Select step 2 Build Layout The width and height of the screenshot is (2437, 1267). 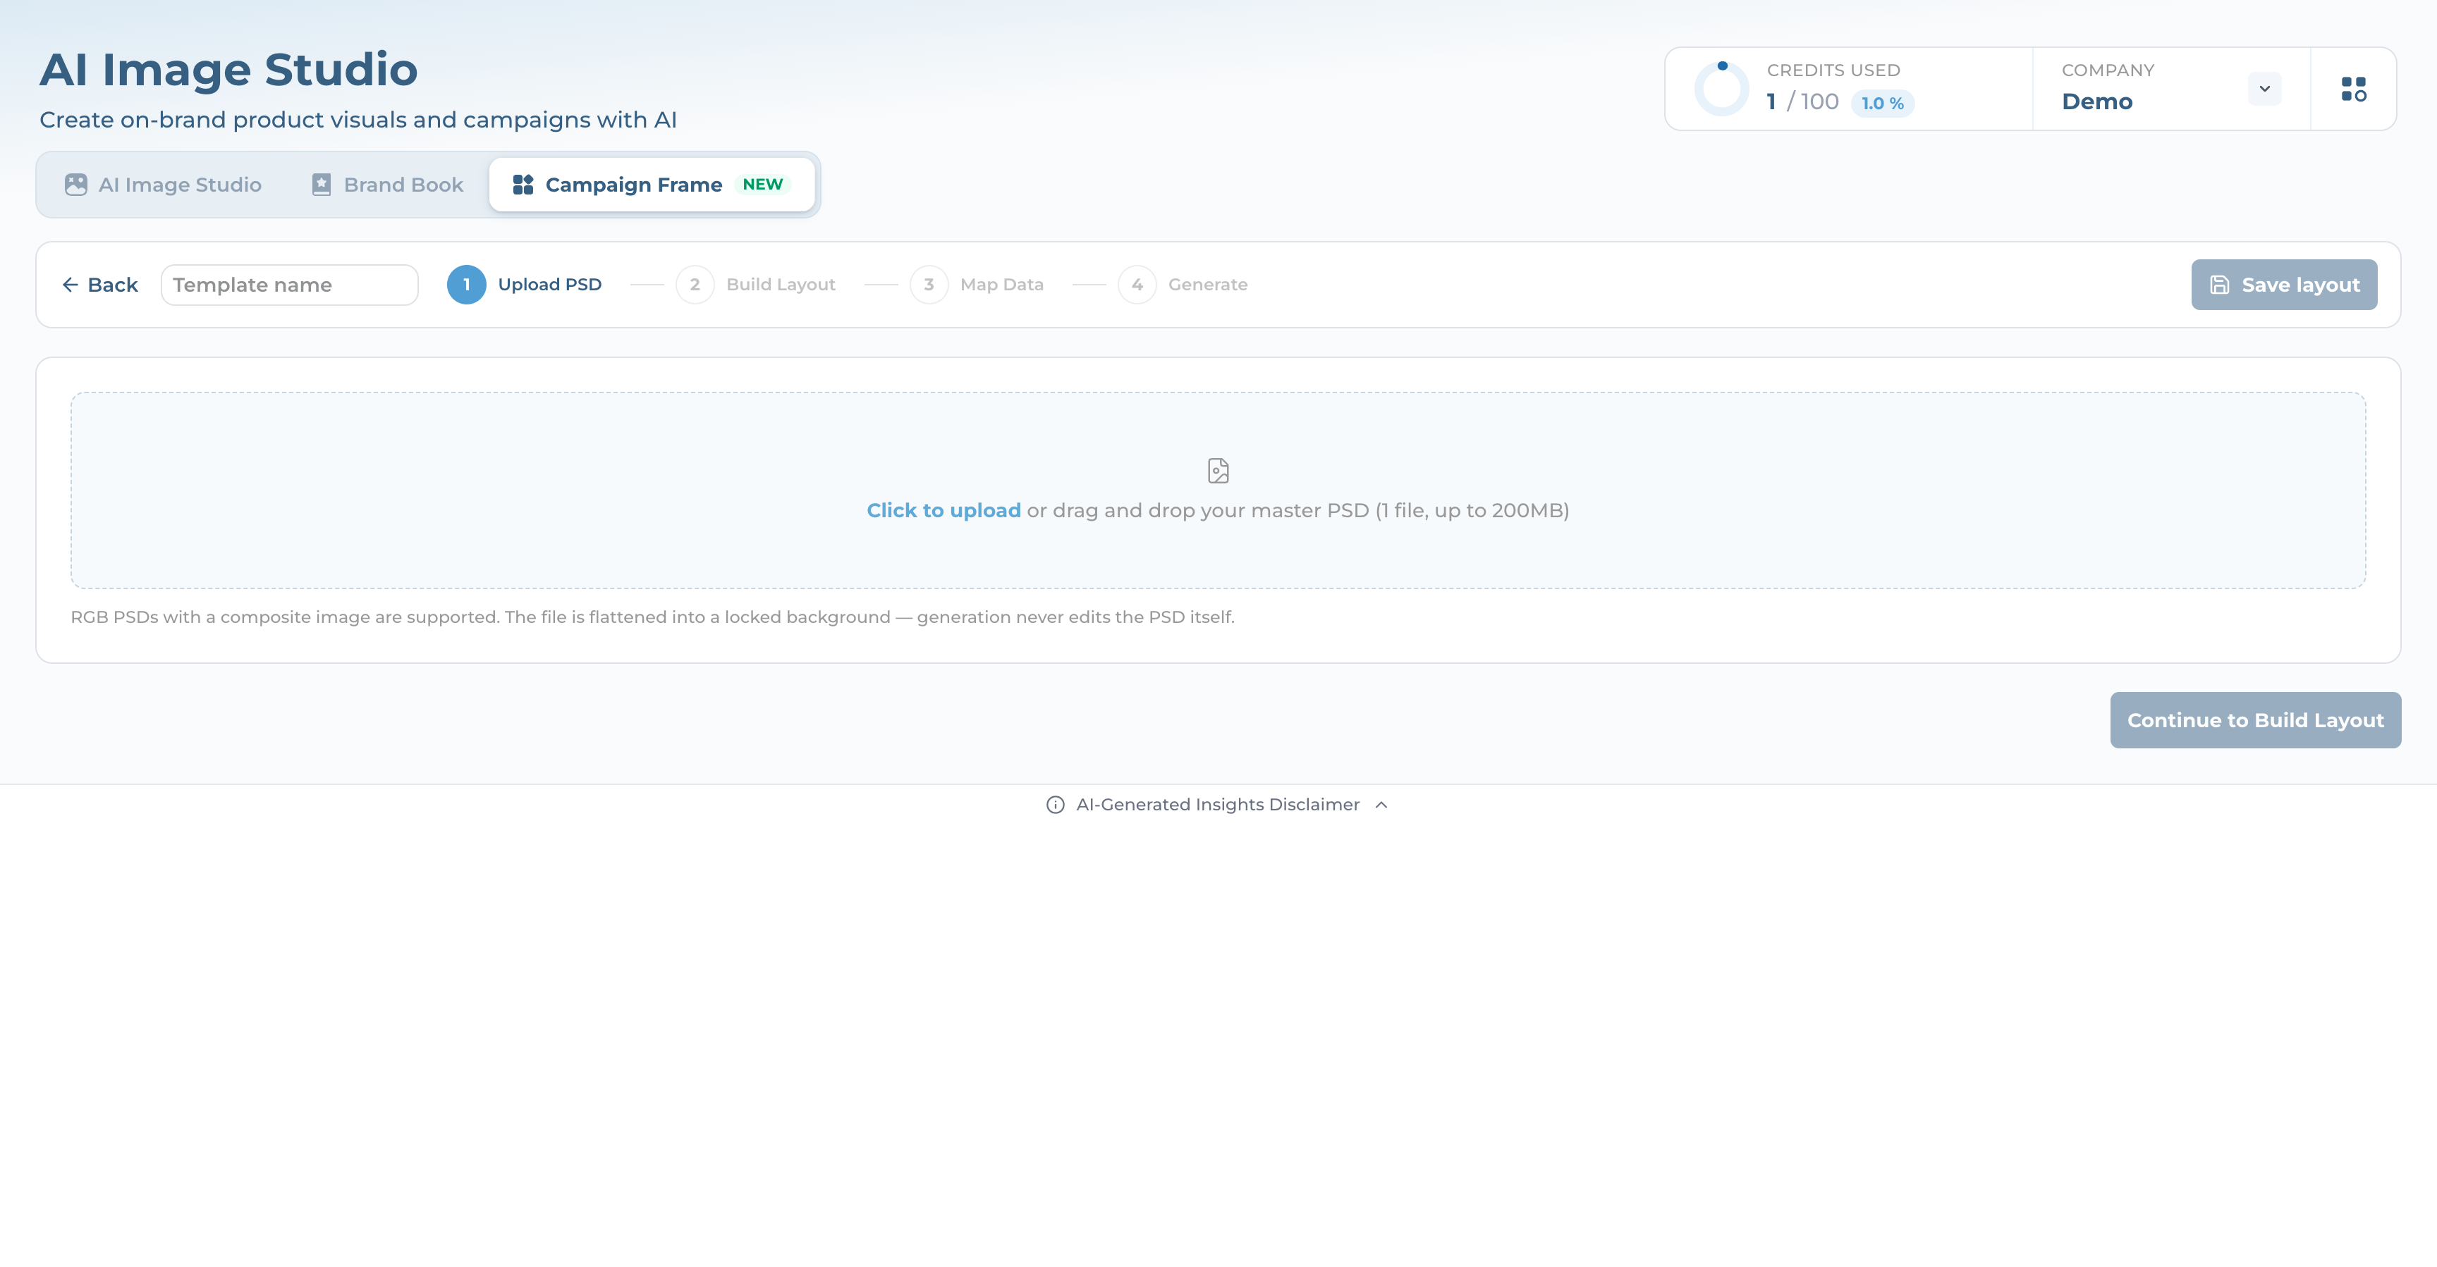(x=756, y=285)
